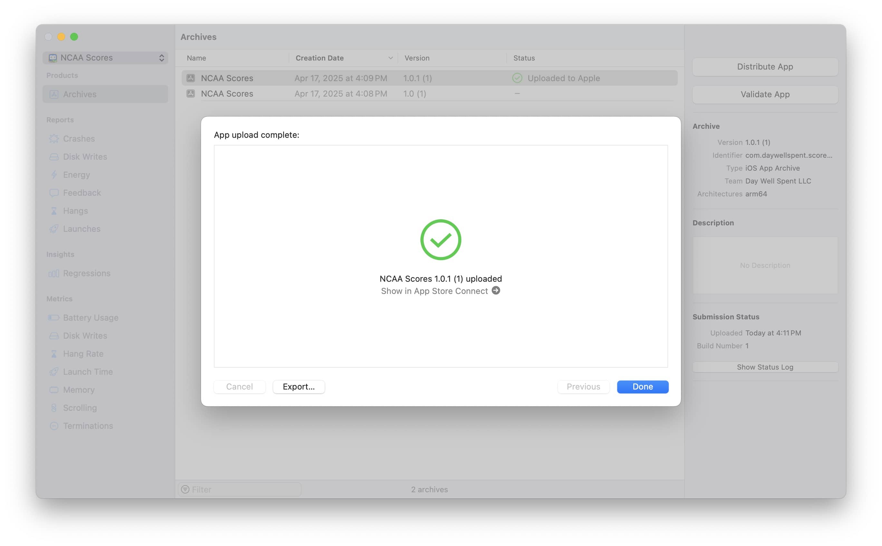This screenshot has width=882, height=546.
Task: Click the Battery Usage icon in Metrics
Action: click(x=54, y=318)
